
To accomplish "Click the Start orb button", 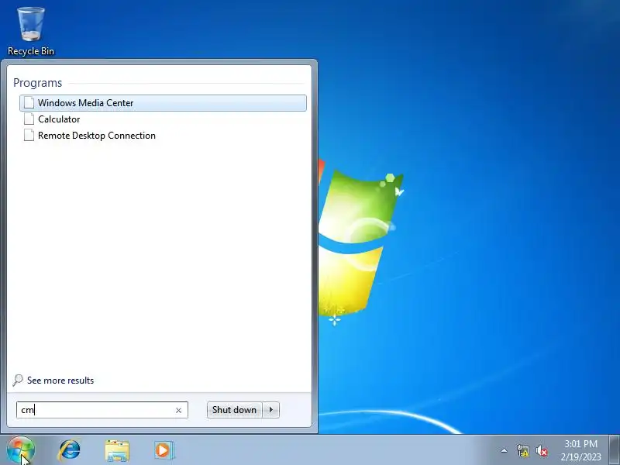I will [x=21, y=451].
